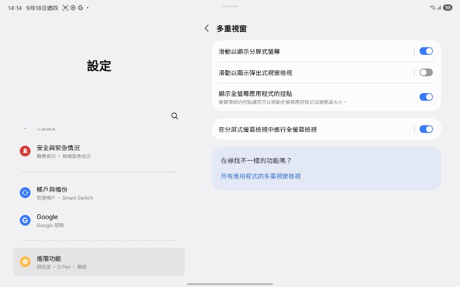The image size is (460, 287).
Task: Tap the battery indicator in status bar
Action: [x=448, y=8]
